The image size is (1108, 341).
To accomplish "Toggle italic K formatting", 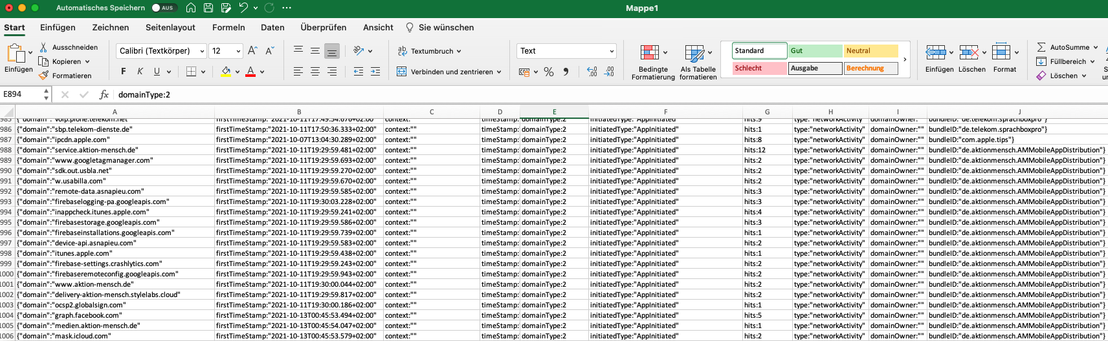I will point(140,71).
